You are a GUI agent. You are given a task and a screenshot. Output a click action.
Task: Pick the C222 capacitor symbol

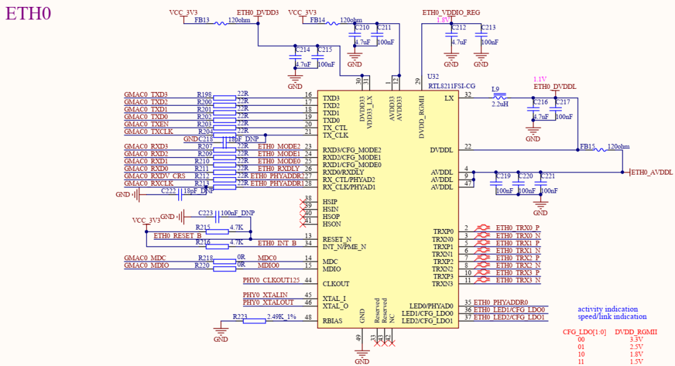pos(180,195)
